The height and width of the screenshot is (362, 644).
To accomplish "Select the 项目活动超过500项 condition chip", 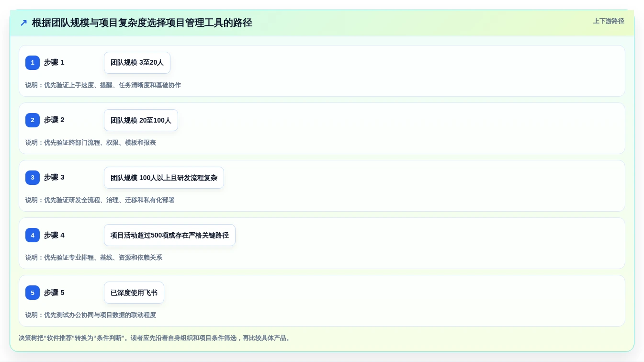I will pyautogui.click(x=169, y=235).
